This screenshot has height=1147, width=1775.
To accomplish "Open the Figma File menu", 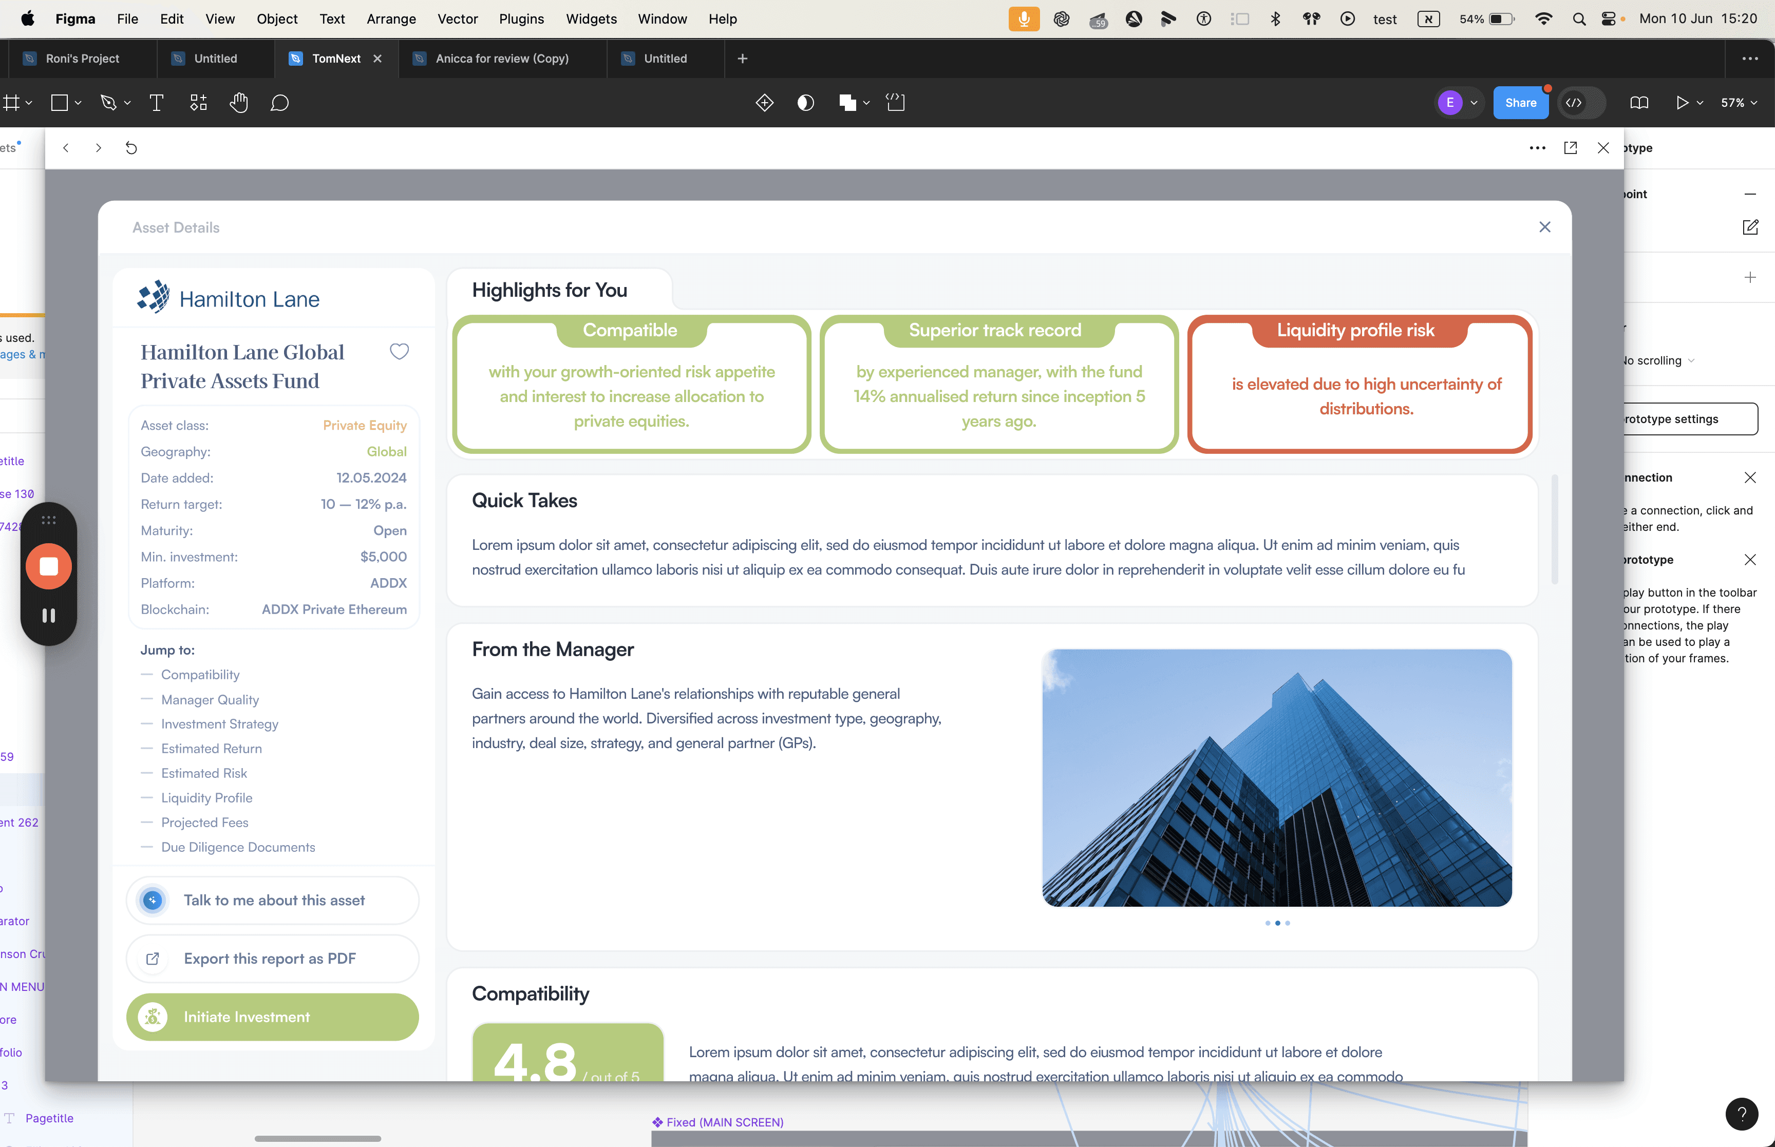I will [127, 18].
